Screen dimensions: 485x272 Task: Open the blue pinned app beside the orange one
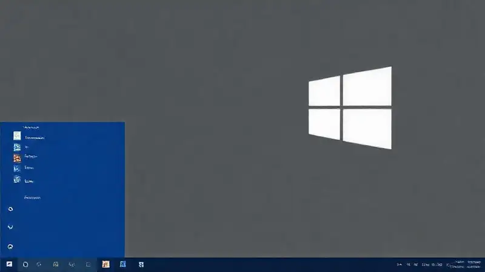[x=123, y=264]
